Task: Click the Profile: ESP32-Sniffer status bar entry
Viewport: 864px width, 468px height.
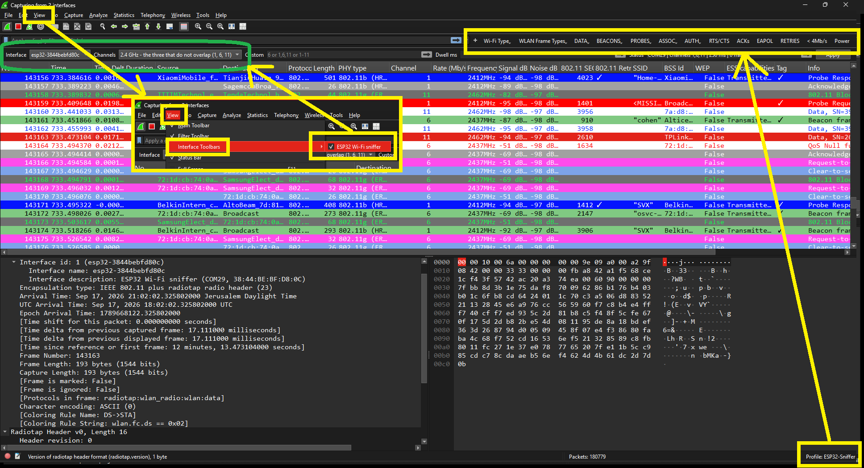Action: (830, 456)
